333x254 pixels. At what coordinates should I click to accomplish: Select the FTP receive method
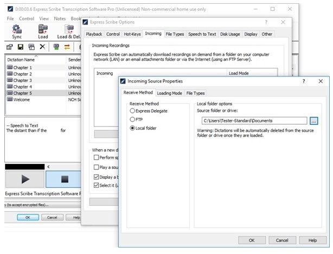pos(132,119)
